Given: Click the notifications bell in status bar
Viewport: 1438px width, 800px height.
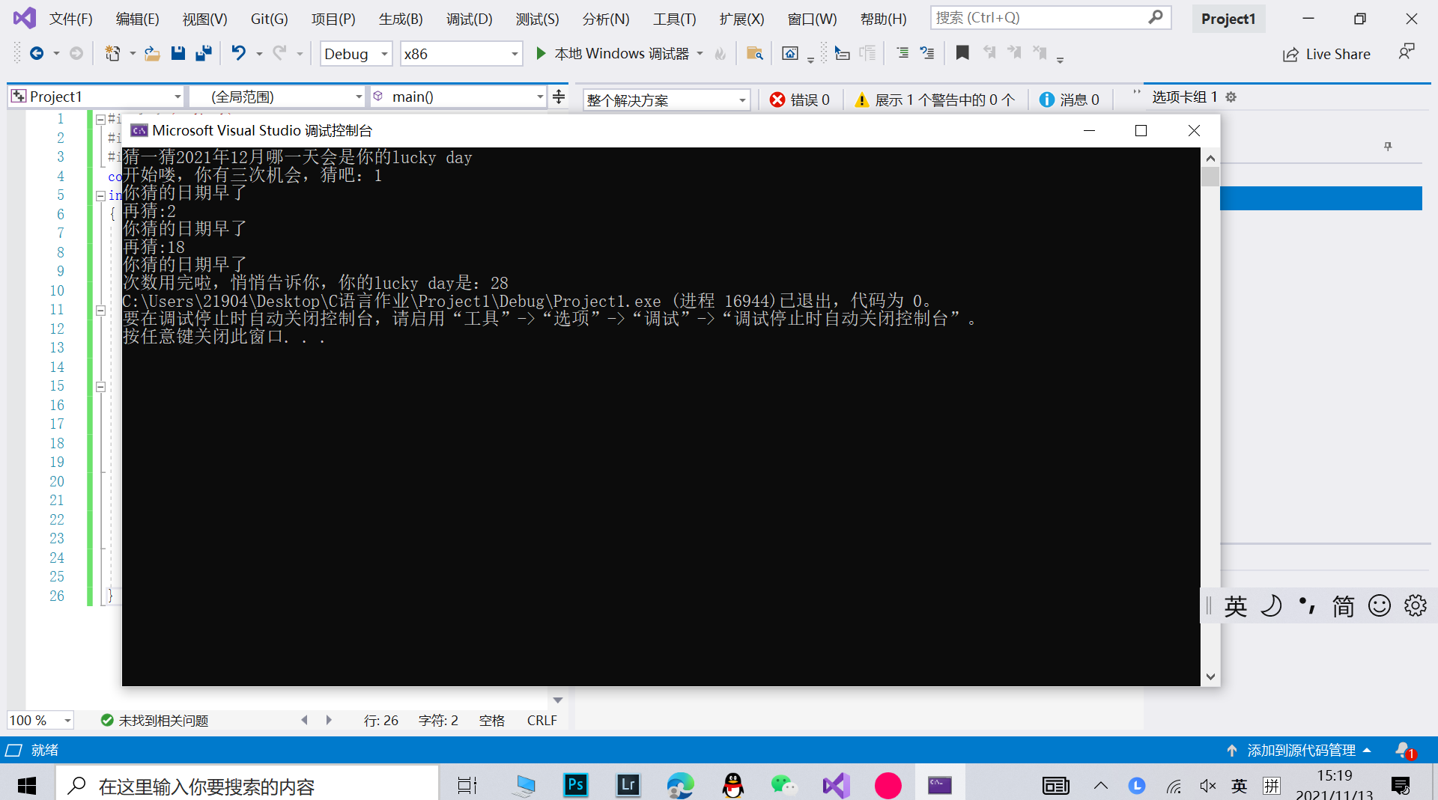Looking at the screenshot, I should tap(1404, 750).
